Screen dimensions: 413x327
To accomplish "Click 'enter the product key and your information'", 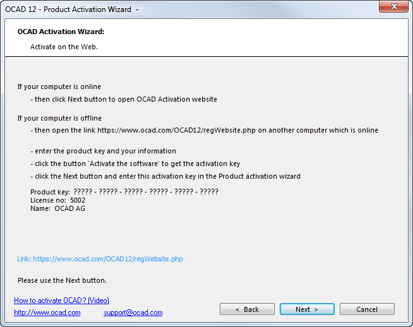I will pyautogui.click(x=104, y=151).
